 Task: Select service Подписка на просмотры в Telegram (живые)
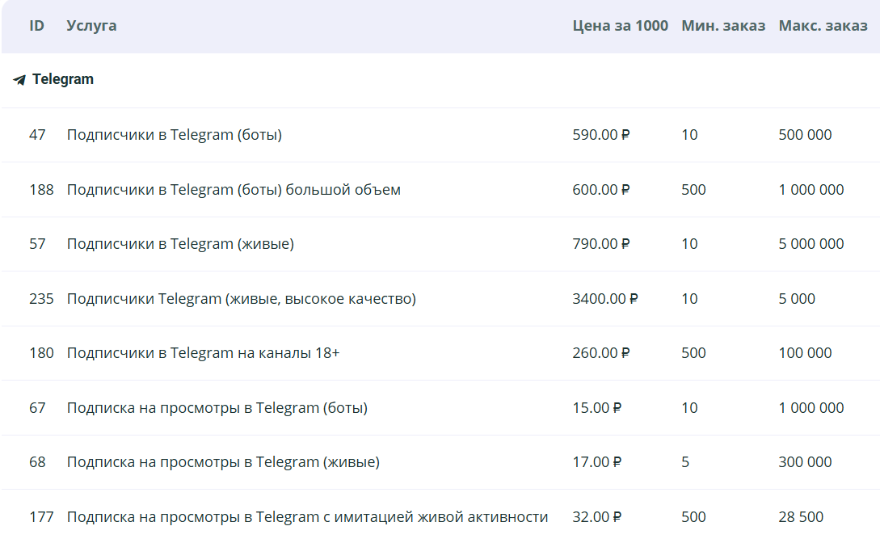223,462
